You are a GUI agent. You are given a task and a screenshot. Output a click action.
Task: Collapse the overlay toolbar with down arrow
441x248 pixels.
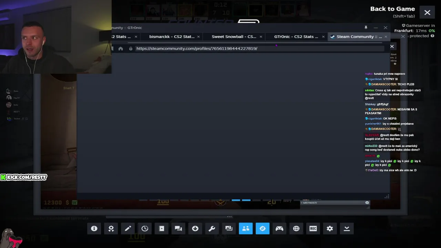tap(347, 228)
